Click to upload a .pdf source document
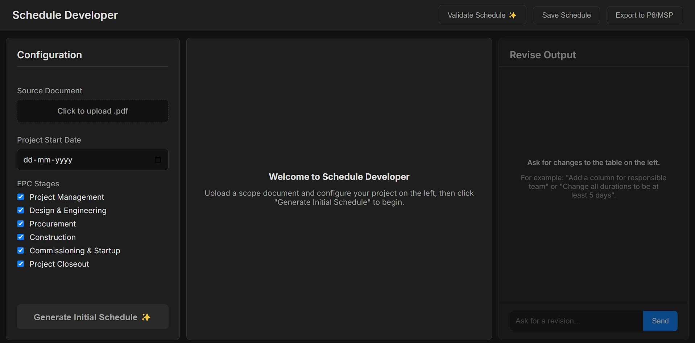The image size is (695, 343). 92,111
